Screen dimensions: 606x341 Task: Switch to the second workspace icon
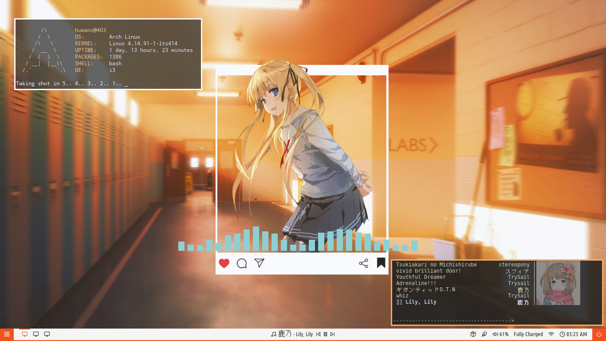[36, 334]
